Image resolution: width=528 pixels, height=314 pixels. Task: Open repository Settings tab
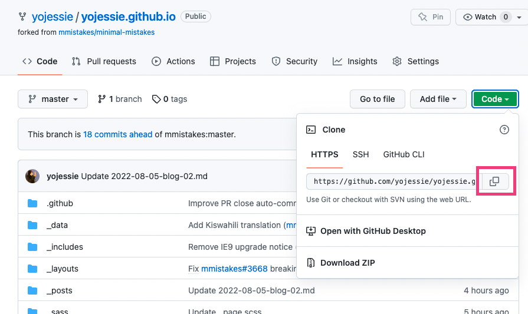click(x=416, y=61)
